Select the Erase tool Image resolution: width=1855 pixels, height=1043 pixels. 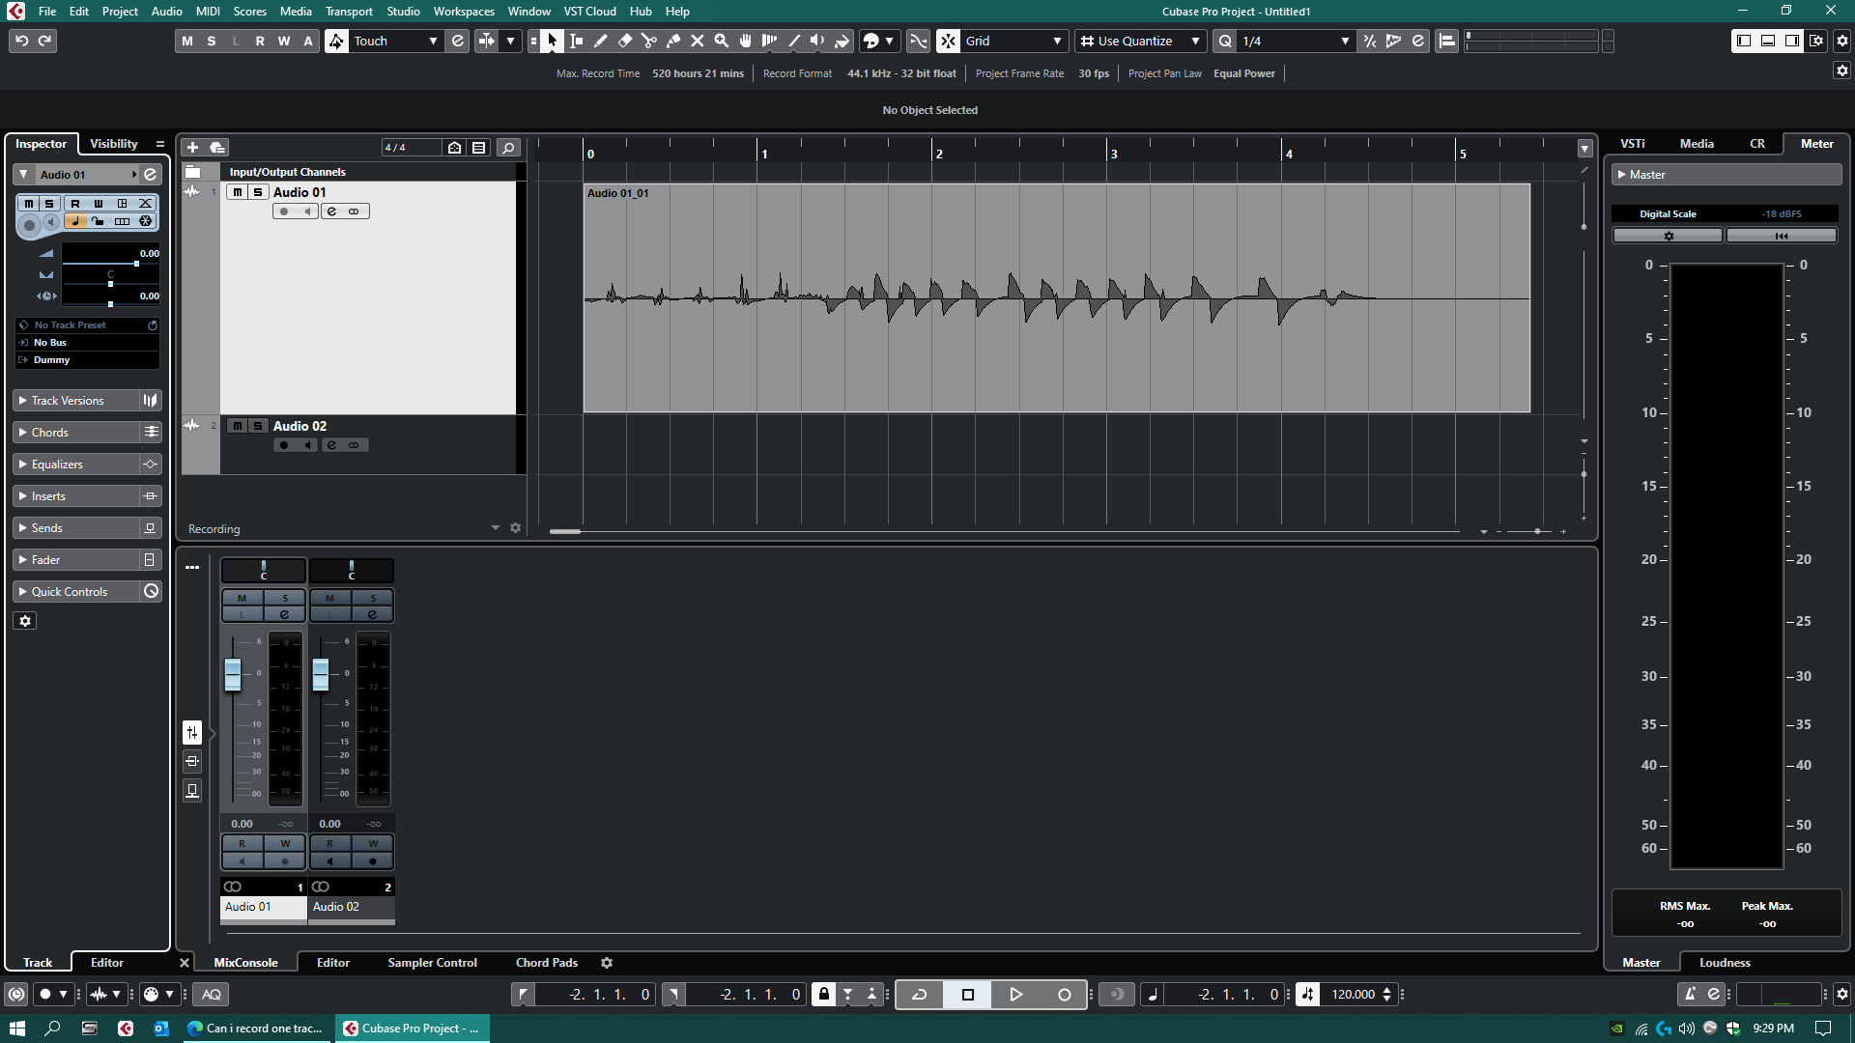[625, 41]
